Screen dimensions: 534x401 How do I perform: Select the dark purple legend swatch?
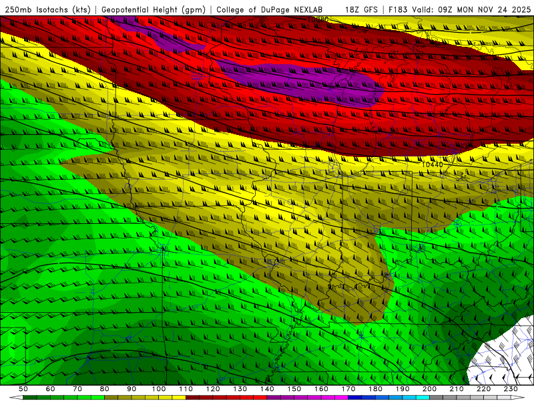[274, 397]
